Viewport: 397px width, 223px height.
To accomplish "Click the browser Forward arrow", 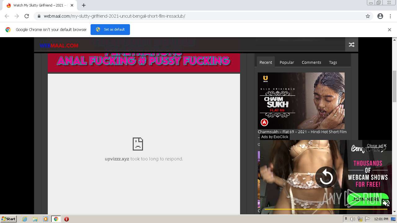I will point(17,16).
